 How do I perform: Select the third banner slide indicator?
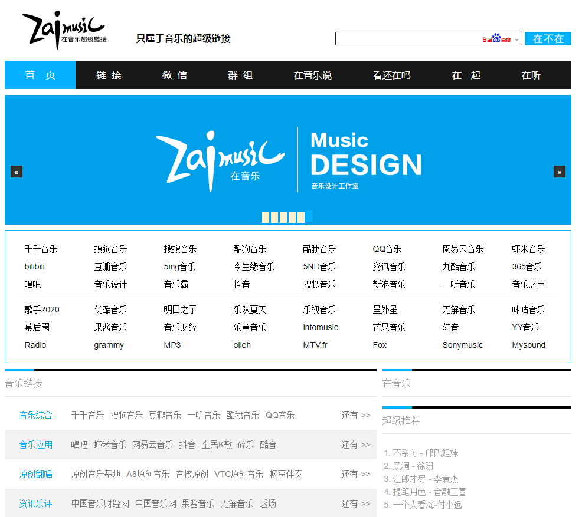coord(283,217)
